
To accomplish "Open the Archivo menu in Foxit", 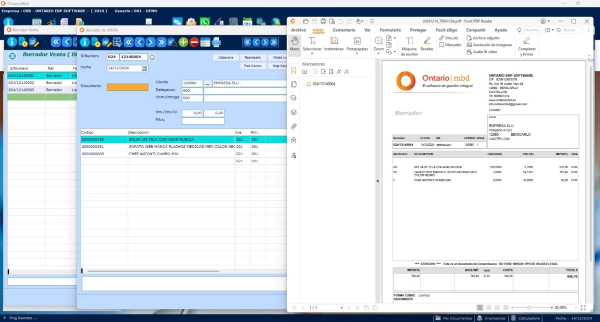I will 298,30.
